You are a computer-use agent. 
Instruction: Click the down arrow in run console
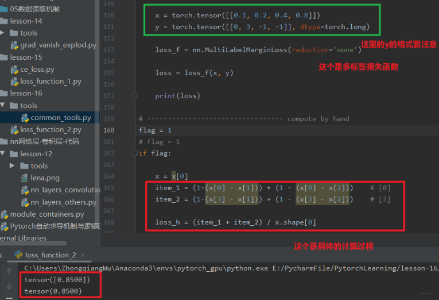[9, 286]
